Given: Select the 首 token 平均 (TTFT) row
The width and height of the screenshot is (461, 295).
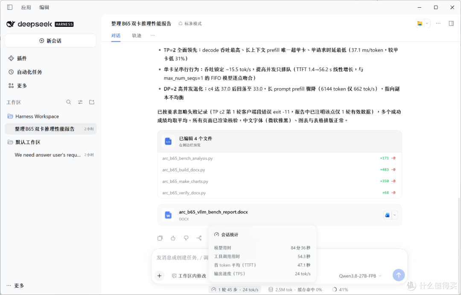Looking at the screenshot, I should [262, 265].
